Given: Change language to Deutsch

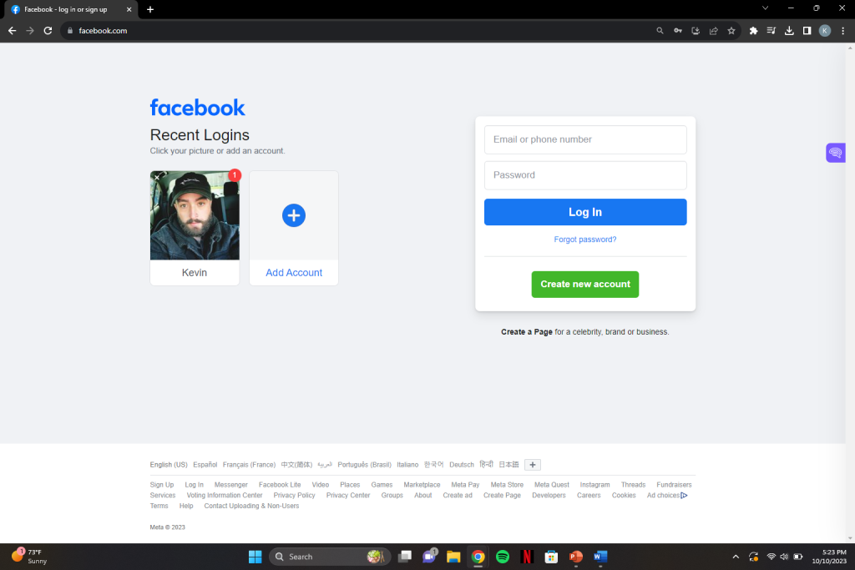Looking at the screenshot, I should pyautogui.click(x=462, y=465).
